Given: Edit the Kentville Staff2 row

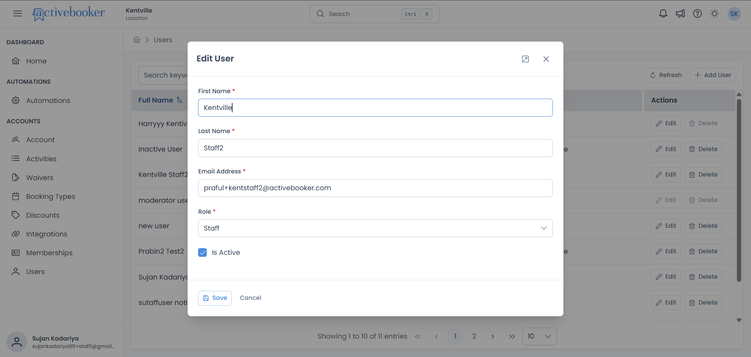Looking at the screenshot, I should click(666, 175).
